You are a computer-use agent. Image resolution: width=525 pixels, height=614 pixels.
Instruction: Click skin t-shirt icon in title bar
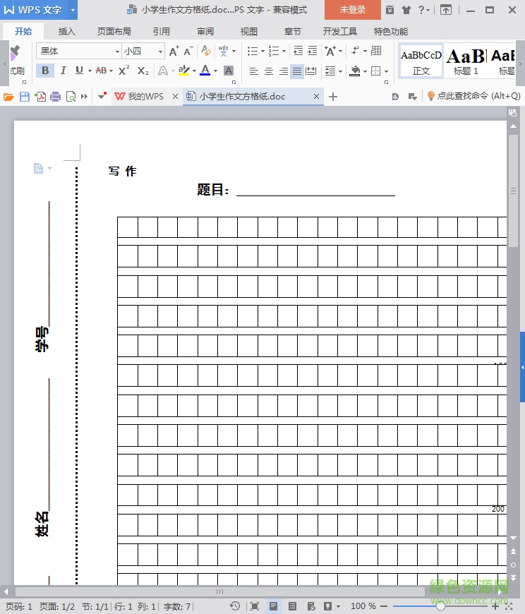[x=406, y=10]
